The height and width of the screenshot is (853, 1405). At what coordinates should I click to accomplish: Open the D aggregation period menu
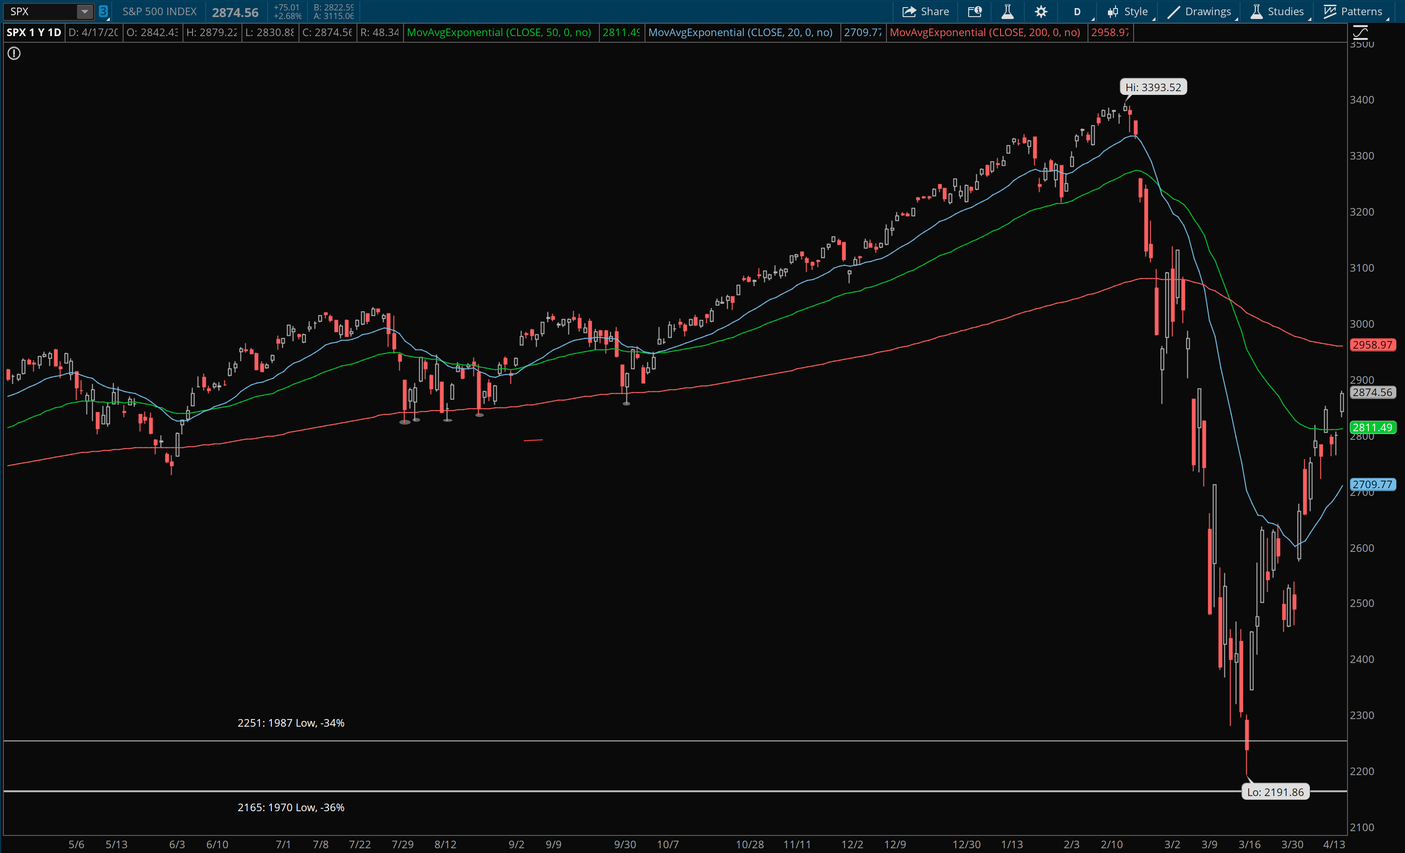click(x=1078, y=11)
